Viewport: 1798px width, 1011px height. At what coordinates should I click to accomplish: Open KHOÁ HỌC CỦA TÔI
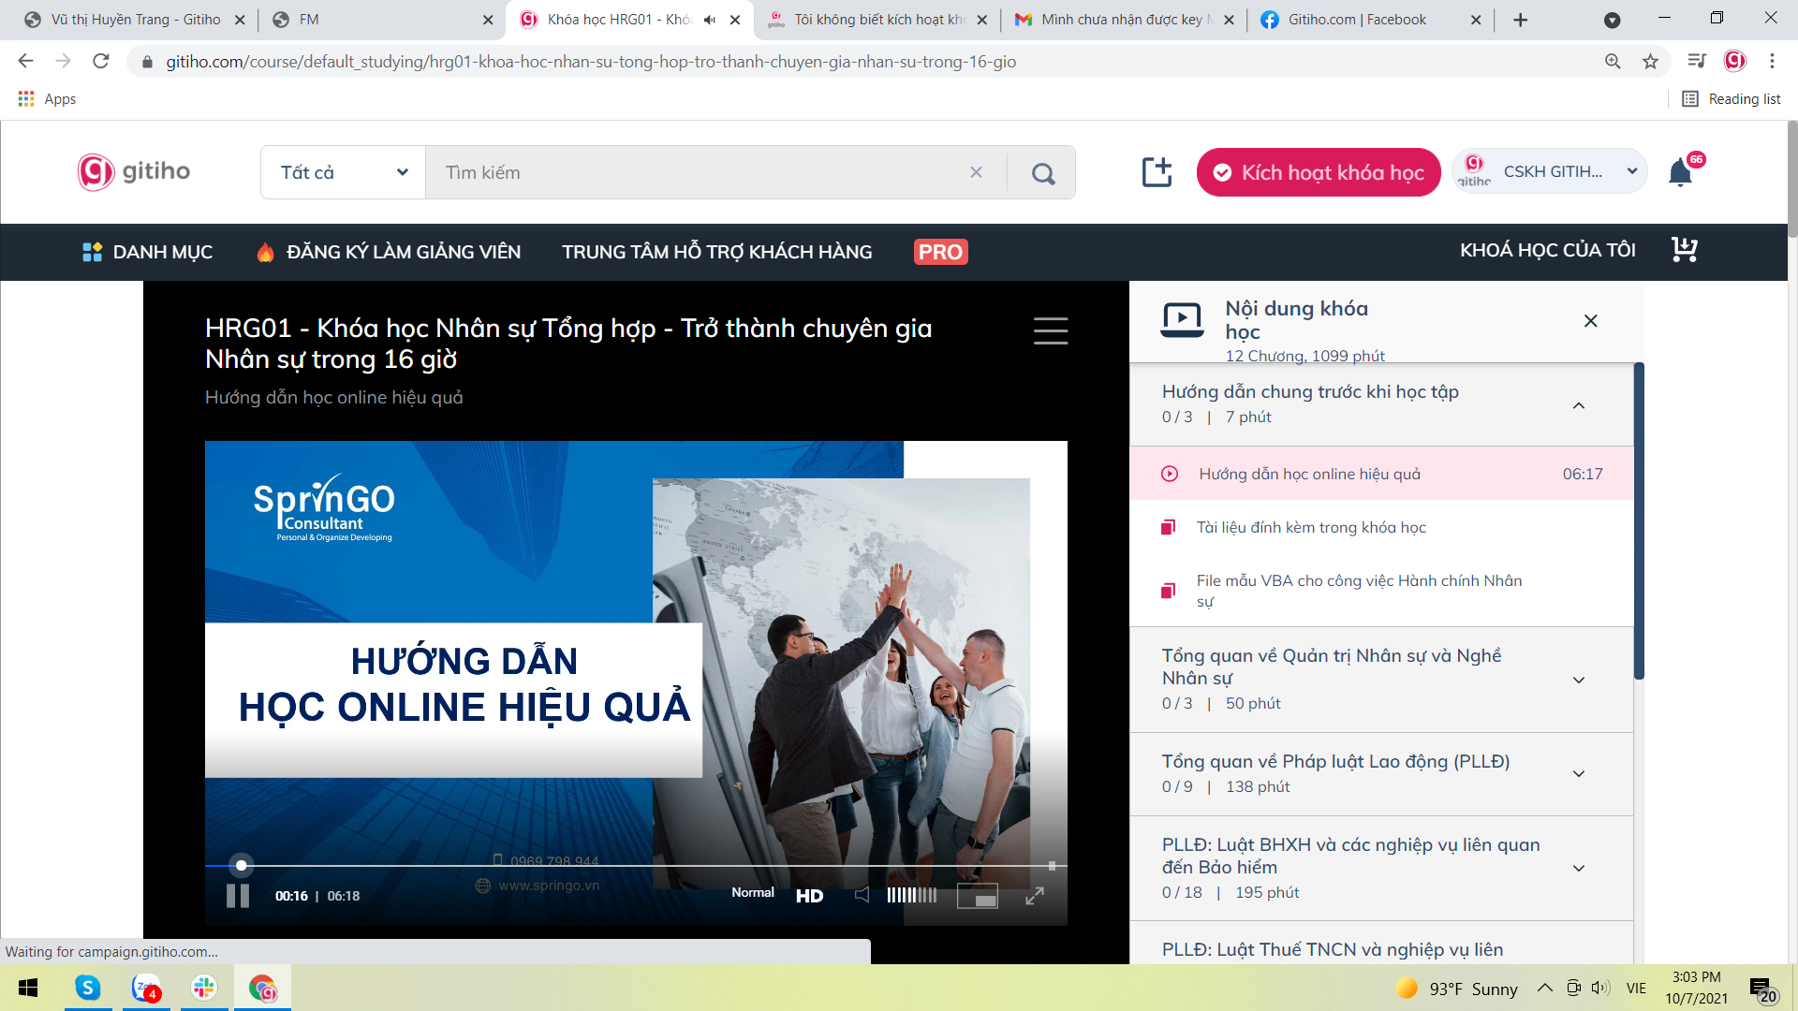pos(1547,250)
